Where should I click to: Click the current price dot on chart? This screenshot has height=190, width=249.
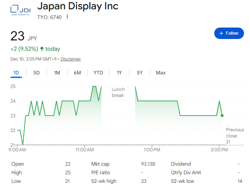click(222, 116)
